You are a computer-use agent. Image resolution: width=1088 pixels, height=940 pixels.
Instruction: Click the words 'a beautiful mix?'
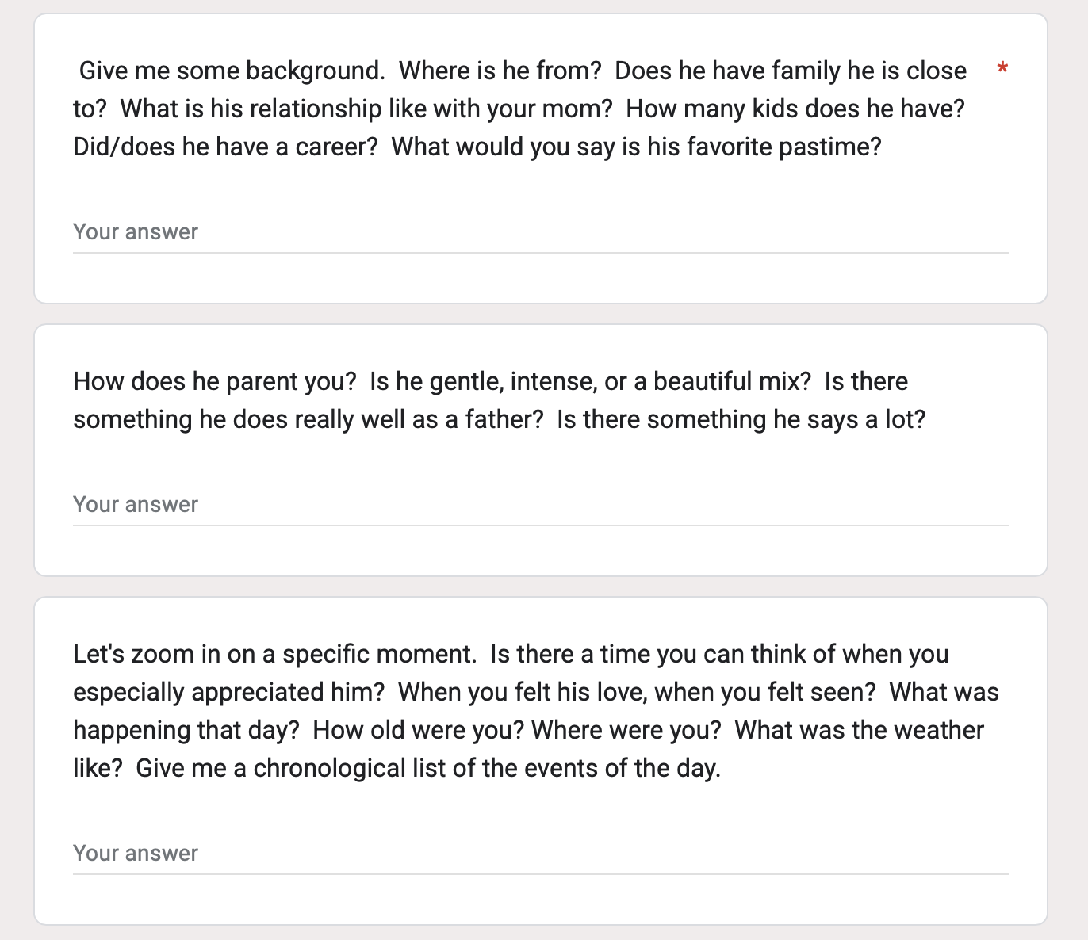[722, 381]
